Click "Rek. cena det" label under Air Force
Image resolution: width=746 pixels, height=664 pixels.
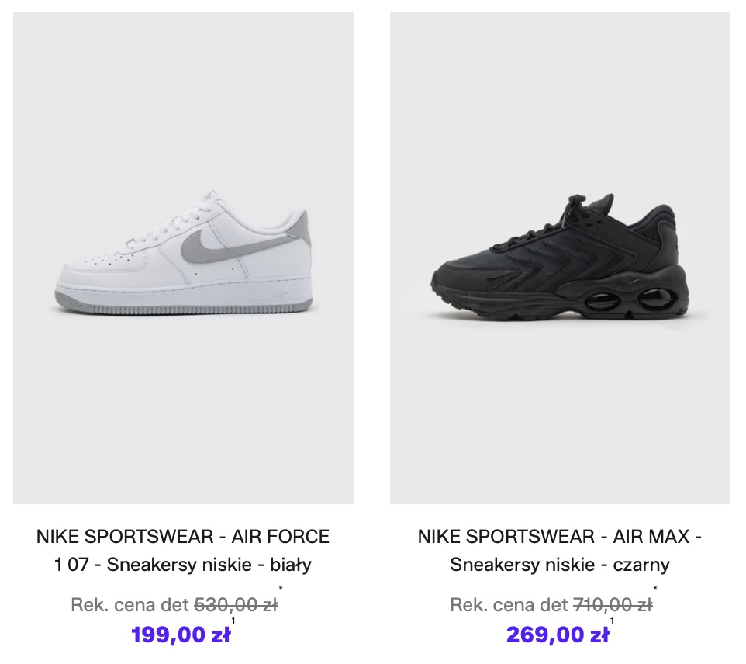130,605
